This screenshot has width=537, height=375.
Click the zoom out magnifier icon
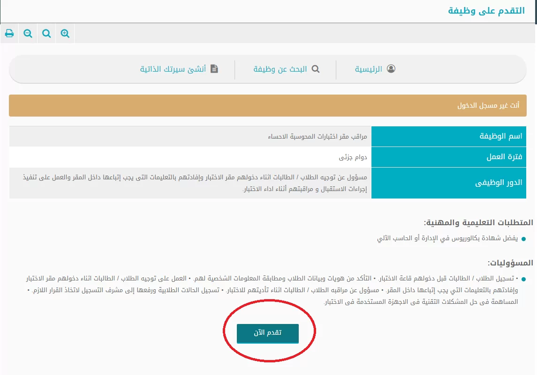28,33
